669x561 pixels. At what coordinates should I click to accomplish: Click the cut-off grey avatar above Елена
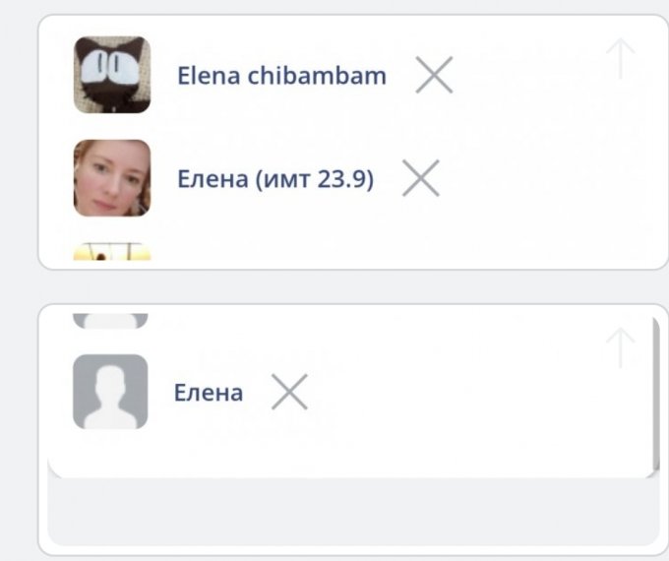(x=110, y=321)
